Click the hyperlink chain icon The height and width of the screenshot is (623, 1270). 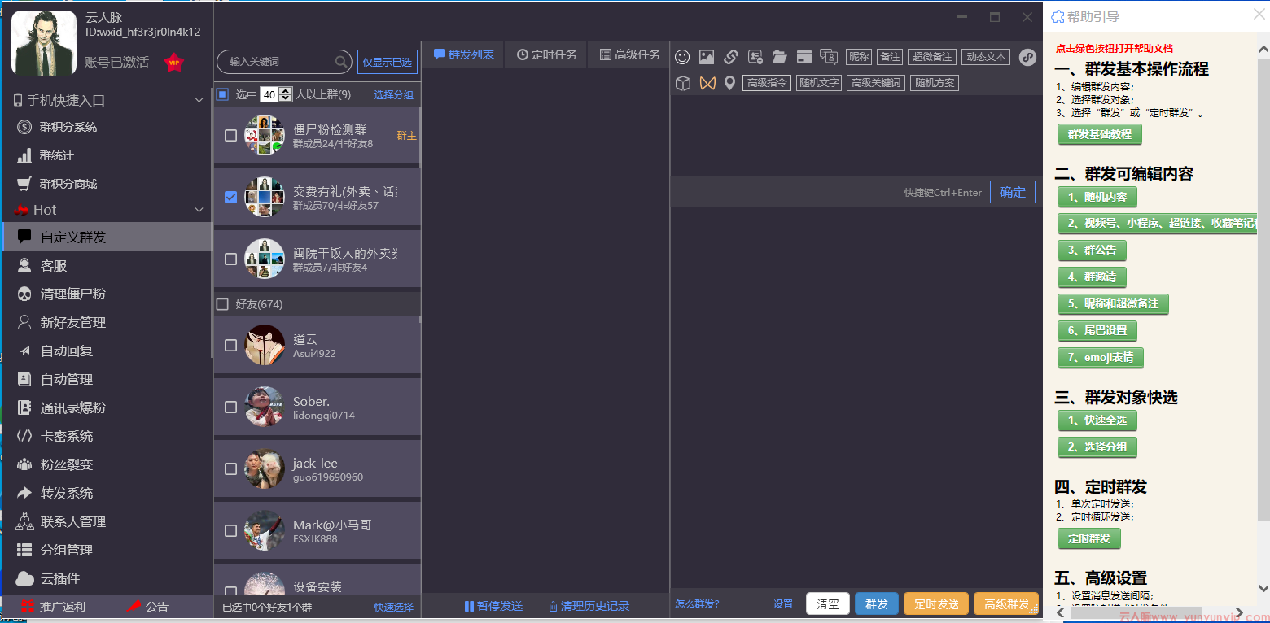(x=731, y=57)
